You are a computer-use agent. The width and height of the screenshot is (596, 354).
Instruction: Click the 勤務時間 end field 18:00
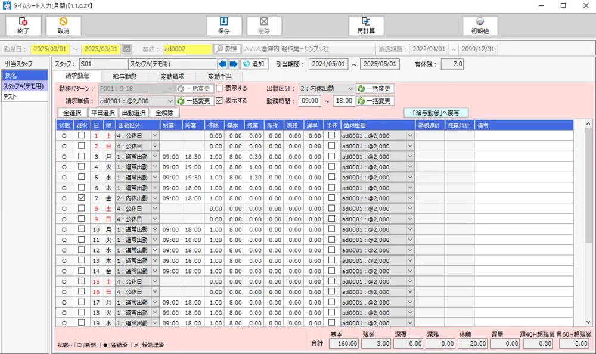[x=344, y=101]
